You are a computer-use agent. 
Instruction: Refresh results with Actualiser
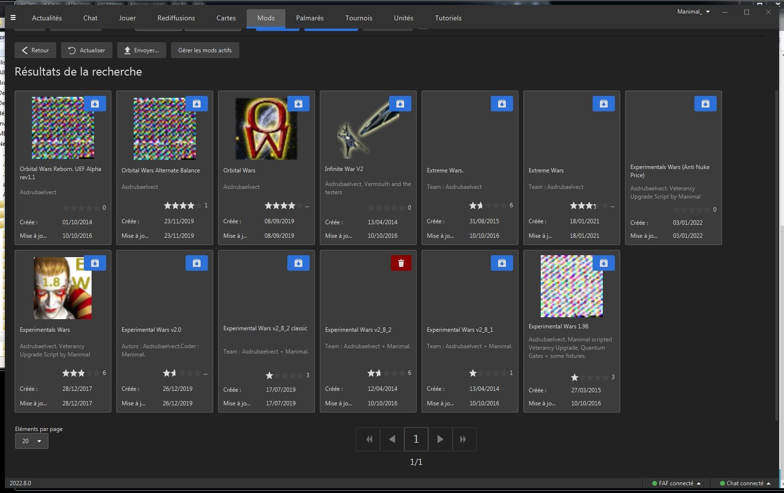pos(87,50)
